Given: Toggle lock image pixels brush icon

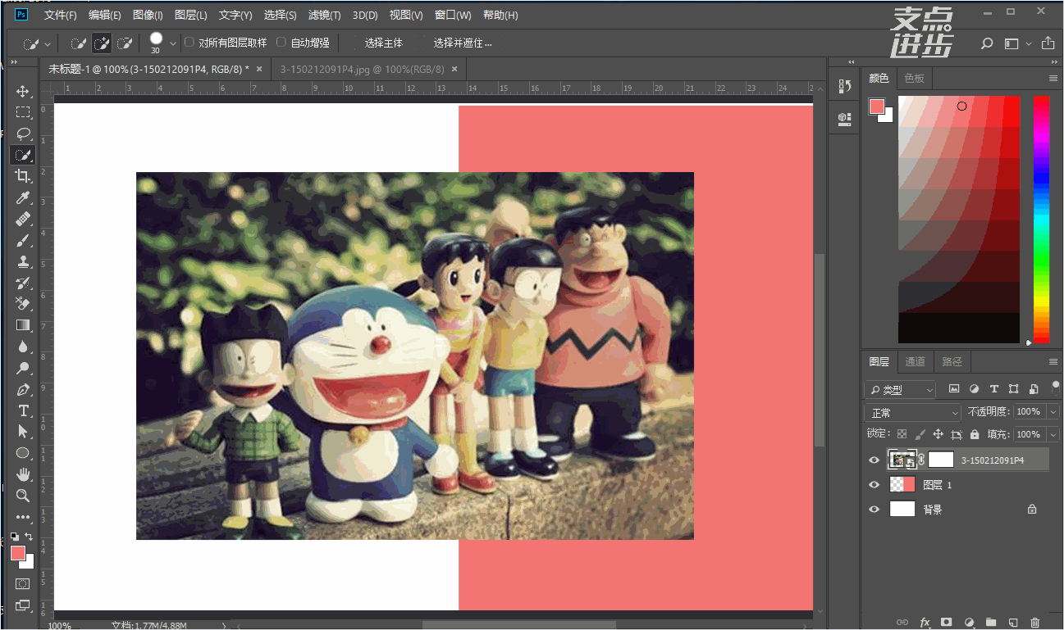Looking at the screenshot, I should pyautogui.click(x=920, y=434).
